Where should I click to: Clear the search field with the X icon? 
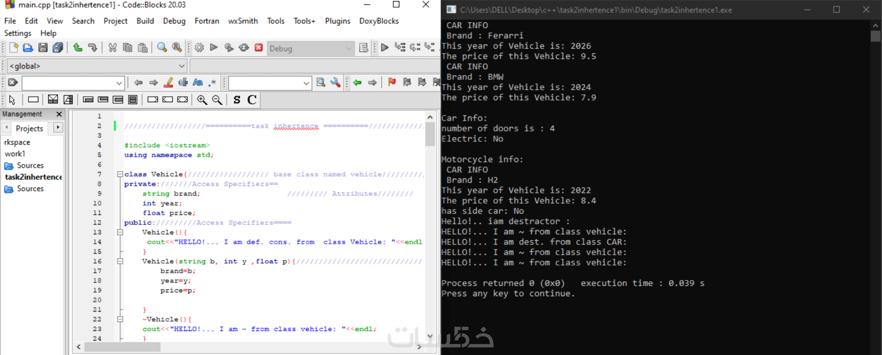click(13, 83)
